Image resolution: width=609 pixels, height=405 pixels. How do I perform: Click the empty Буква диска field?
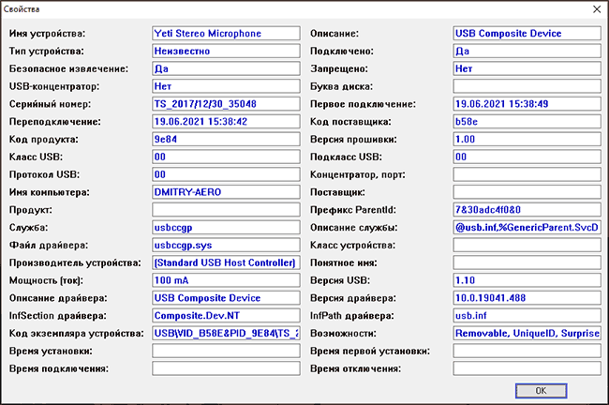527,86
